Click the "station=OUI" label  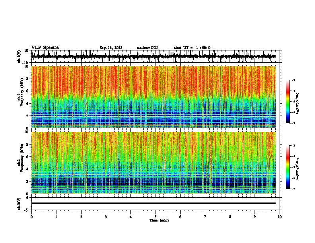point(147,48)
